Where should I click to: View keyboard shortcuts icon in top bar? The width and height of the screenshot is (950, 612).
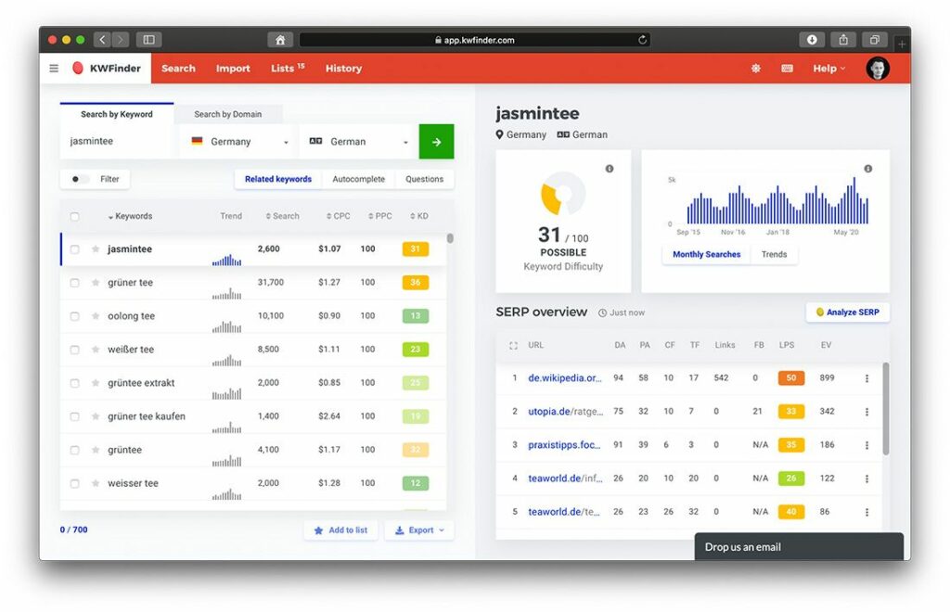pyautogui.click(x=788, y=68)
